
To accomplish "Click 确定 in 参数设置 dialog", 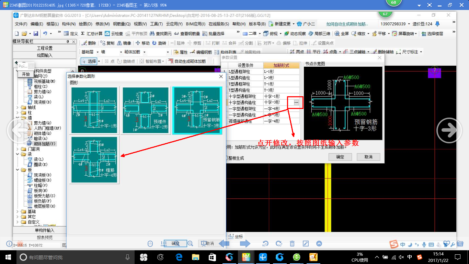I will click(340, 157).
